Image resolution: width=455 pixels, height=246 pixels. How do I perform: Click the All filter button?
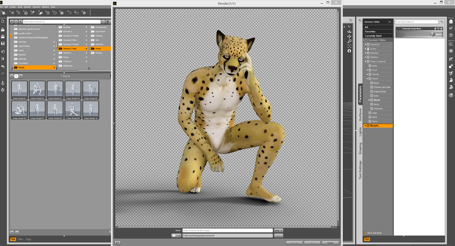[378, 27]
